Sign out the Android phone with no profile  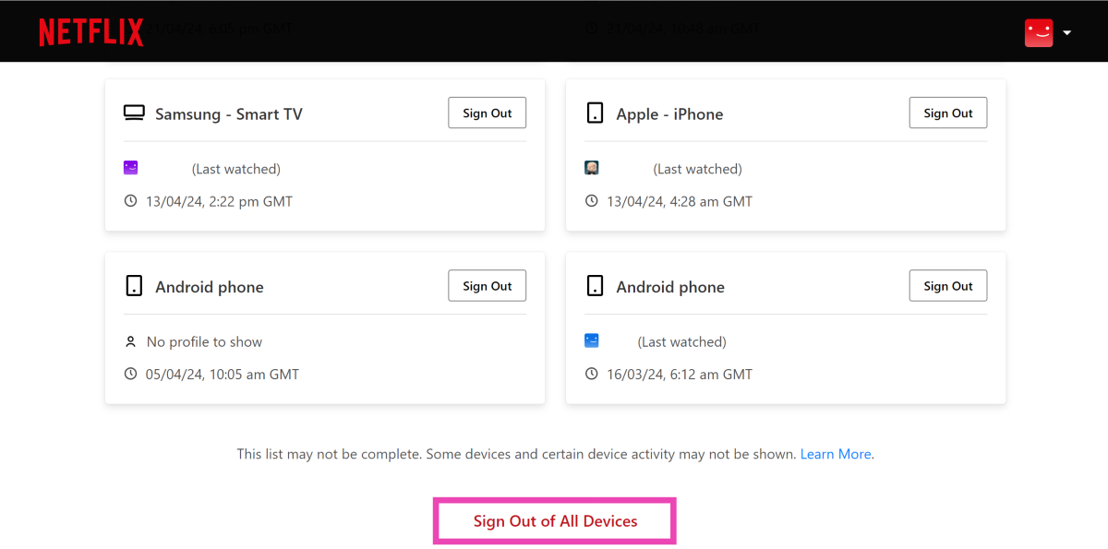click(x=488, y=286)
